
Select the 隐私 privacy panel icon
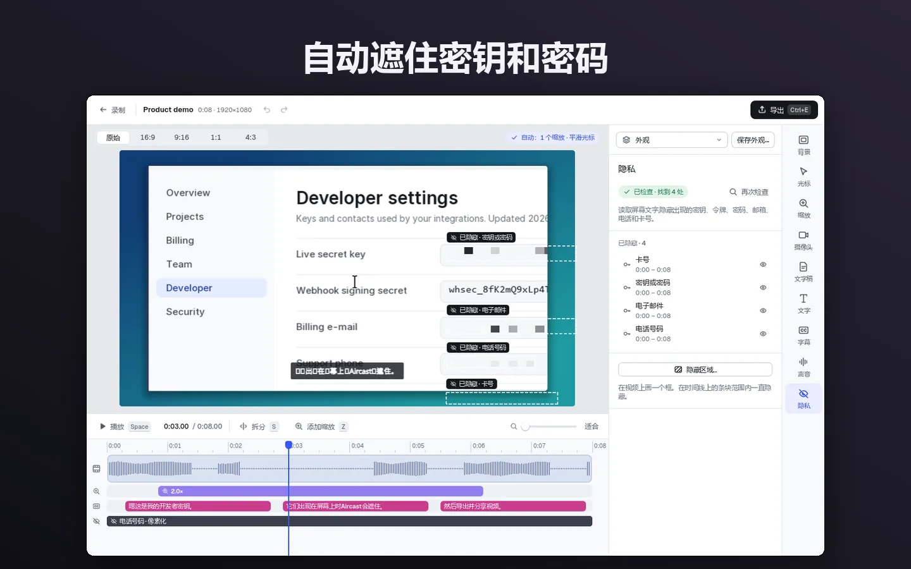(x=803, y=399)
